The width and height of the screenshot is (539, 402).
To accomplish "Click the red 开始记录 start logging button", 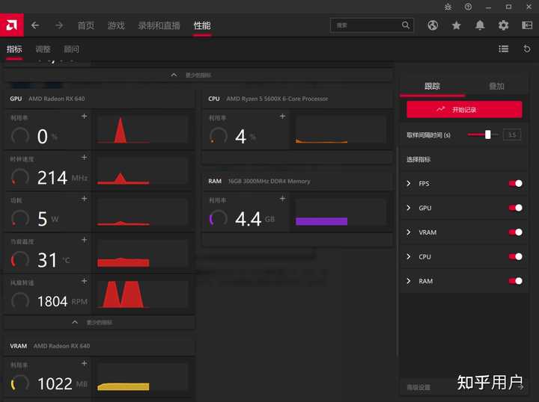I will [x=464, y=109].
